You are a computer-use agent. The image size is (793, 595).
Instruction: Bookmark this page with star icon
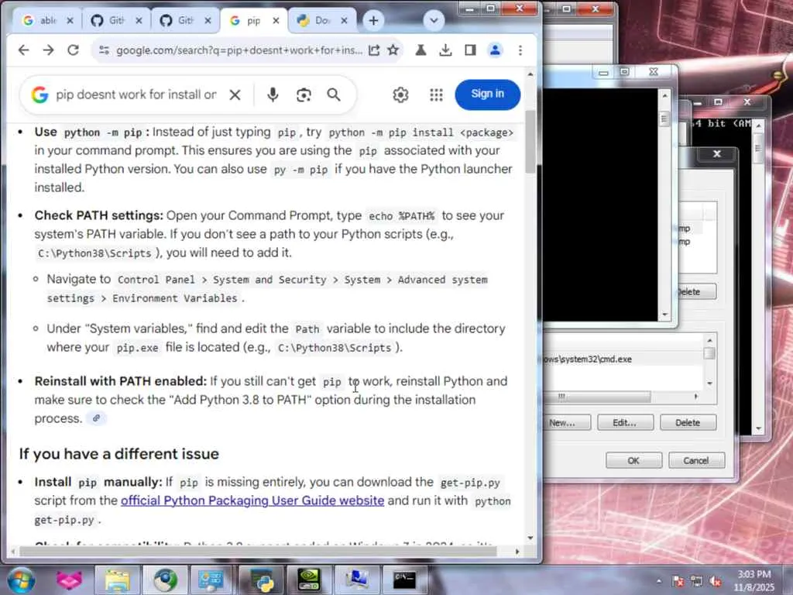coord(393,50)
